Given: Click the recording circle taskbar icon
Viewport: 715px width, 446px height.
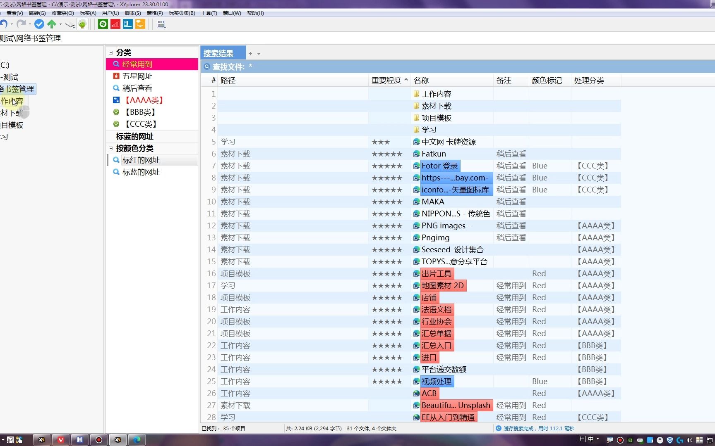Looking at the screenshot, I should (x=98, y=440).
